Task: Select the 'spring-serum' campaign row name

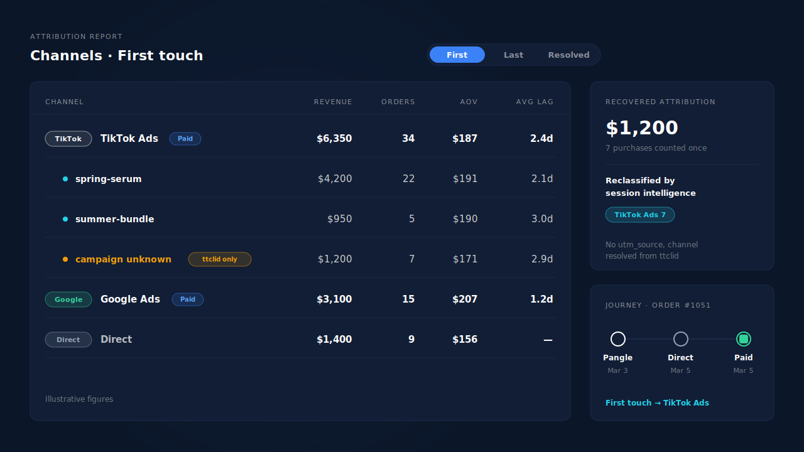Action: pos(109,179)
